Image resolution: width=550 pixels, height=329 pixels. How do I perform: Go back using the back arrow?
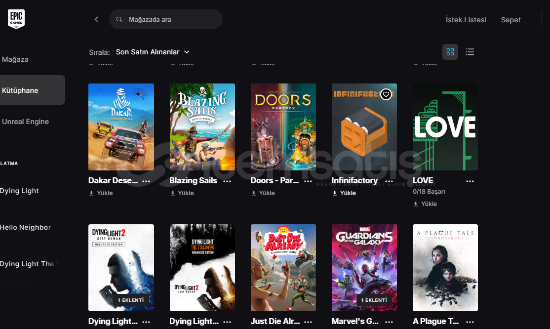coord(96,19)
